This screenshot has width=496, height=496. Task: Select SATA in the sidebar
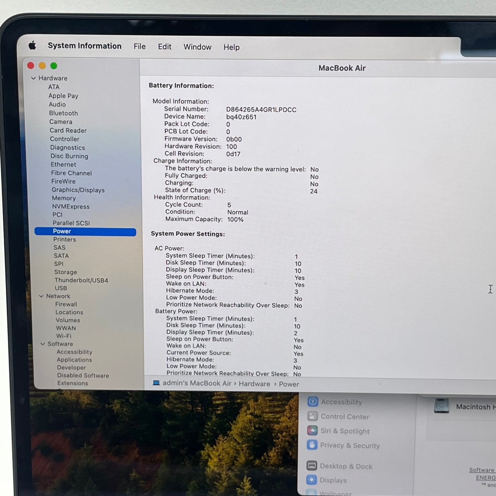click(61, 256)
